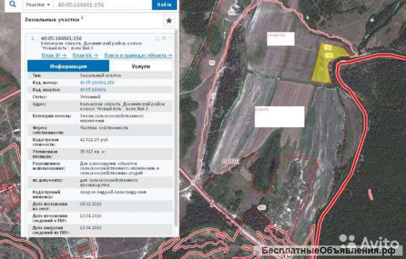Click the Категория земель row label
Viewport: 406px width, 259px height.
52,116
